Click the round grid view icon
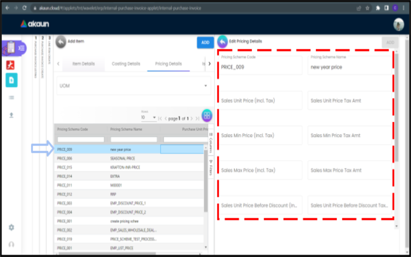Image resolution: width=411 pixels, height=257 pixels. coord(207,116)
